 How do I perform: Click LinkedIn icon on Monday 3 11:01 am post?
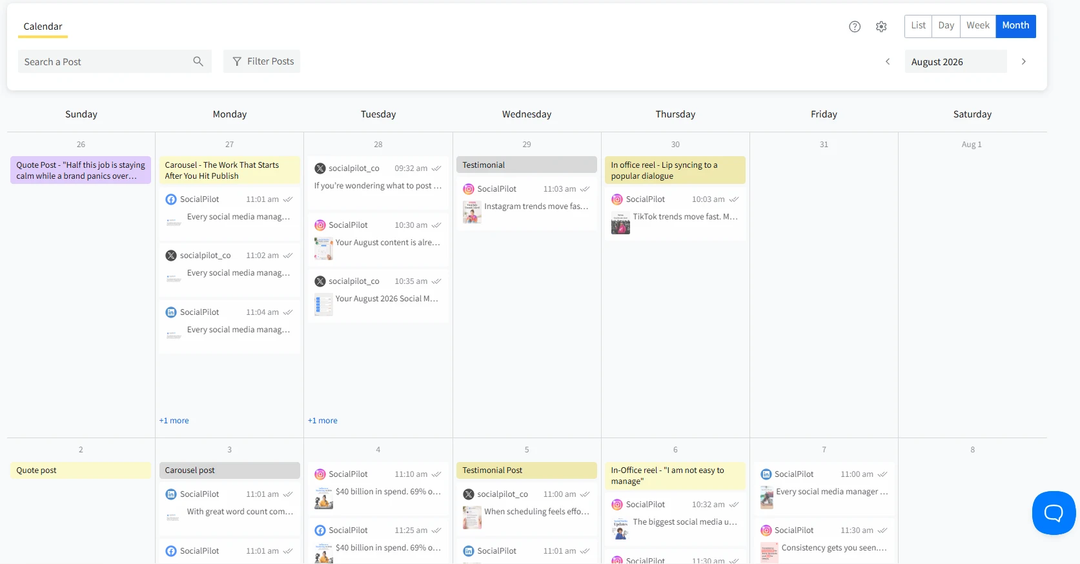click(x=171, y=494)
